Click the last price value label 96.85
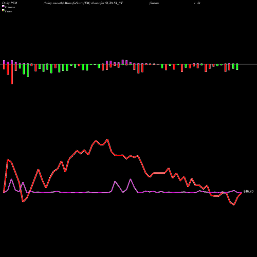The height and width of the screenshot is (257, 257). [x=248, y=192]
